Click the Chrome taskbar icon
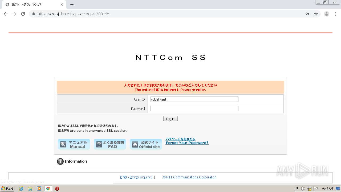This screenshot has height=192, width=341. click(48, 189)
